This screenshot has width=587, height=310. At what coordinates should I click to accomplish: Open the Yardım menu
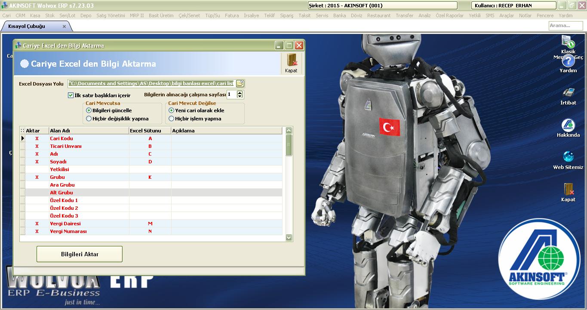point(565,15)
